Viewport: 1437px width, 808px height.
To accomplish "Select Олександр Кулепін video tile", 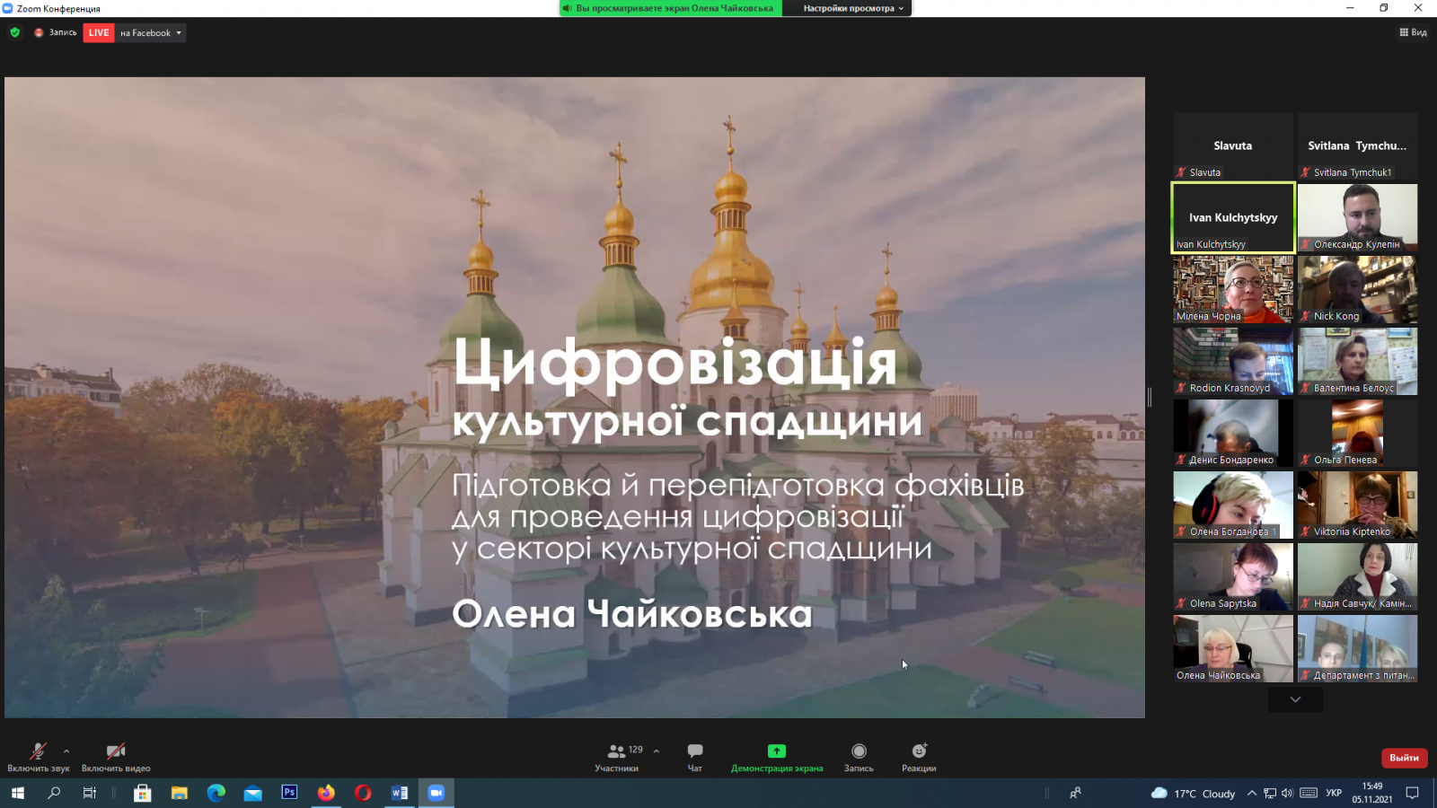I will (1357, 217).
